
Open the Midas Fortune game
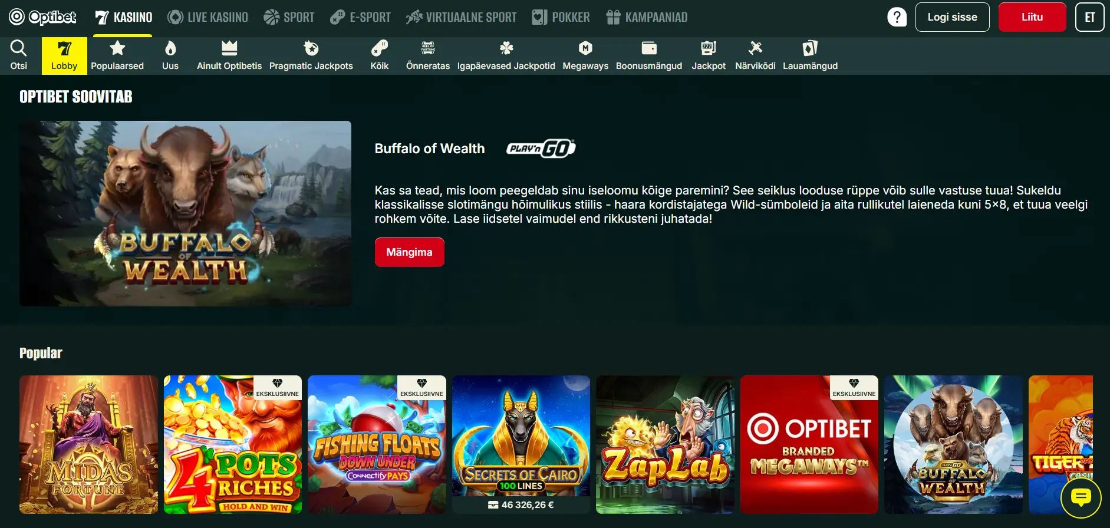[x=88, y=444]
